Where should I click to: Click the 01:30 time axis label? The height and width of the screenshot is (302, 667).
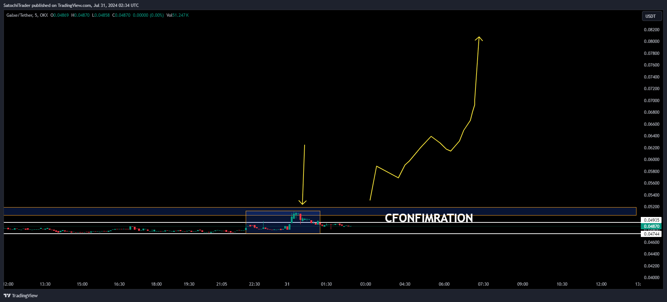coord(326,284)
